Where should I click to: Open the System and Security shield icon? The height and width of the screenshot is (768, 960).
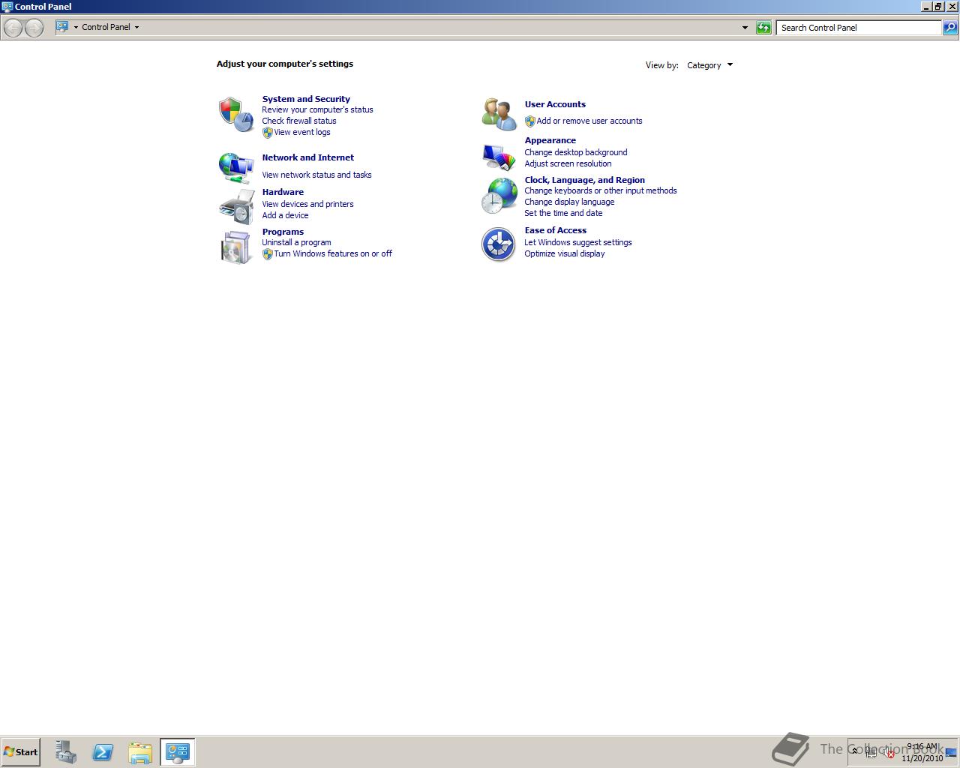click(x=236, y=114)
